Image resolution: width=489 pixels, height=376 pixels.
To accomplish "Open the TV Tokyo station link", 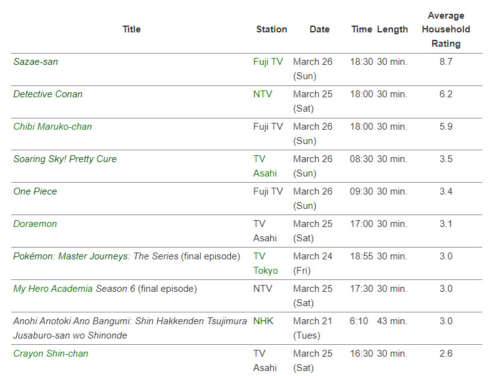I will pos(265,263).
